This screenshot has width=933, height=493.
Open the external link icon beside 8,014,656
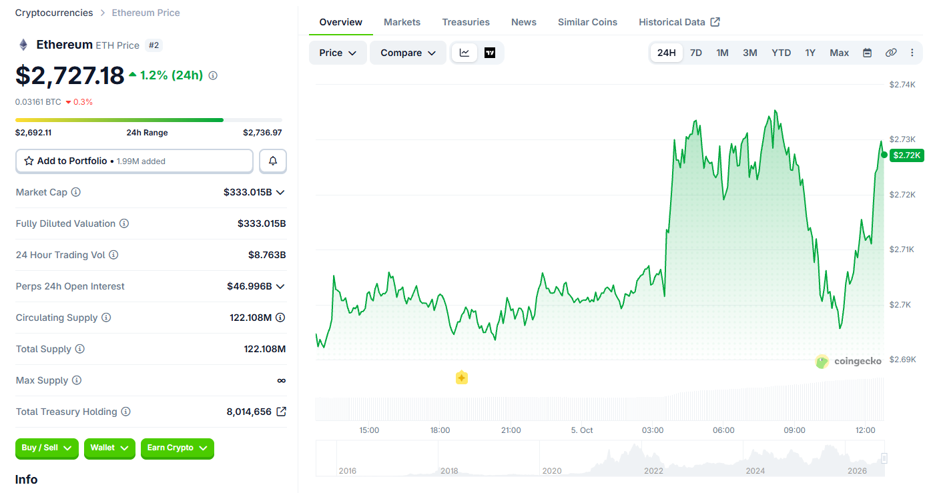[x=281, y=412]
